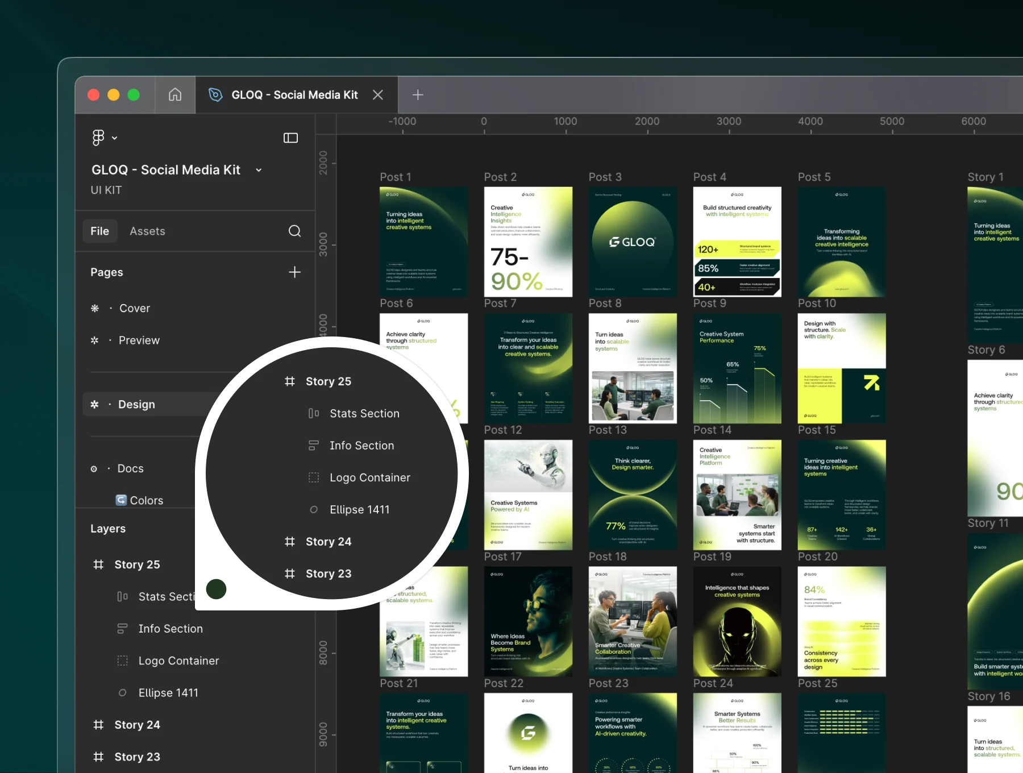This screenshot has width=1023, height=773.
Task: Click the Pages section header
Action: tap(107, 272)
